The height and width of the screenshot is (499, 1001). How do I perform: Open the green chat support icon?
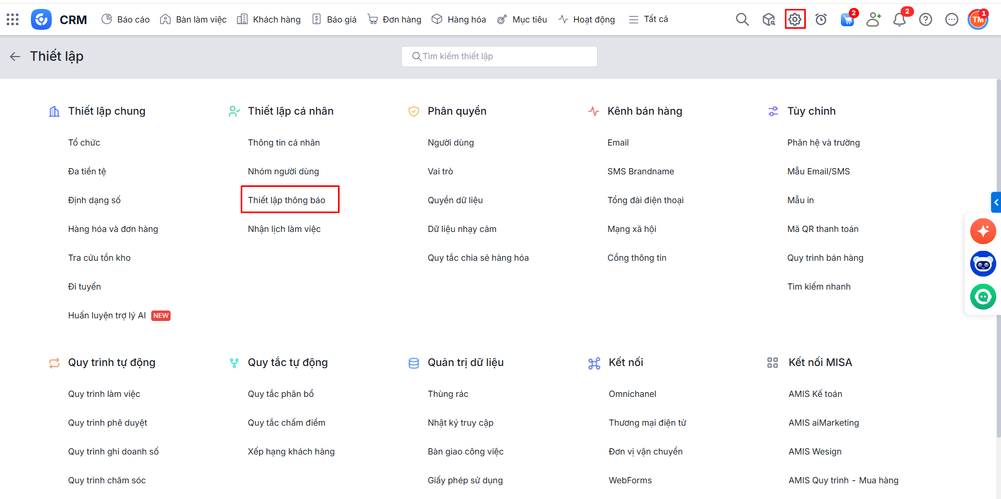click(x=983, y=297)
